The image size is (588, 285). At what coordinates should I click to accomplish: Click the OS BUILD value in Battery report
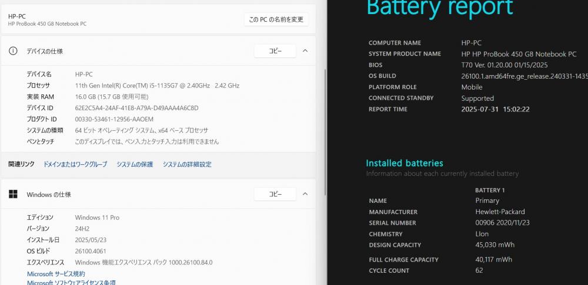click(x=524, y=76)
